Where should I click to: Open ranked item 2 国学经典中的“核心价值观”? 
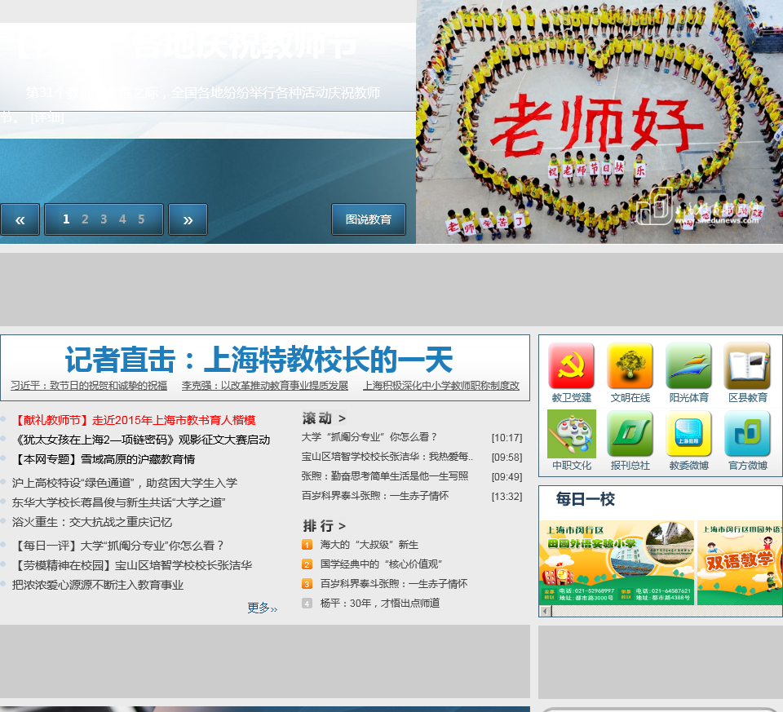click(381, 564)
